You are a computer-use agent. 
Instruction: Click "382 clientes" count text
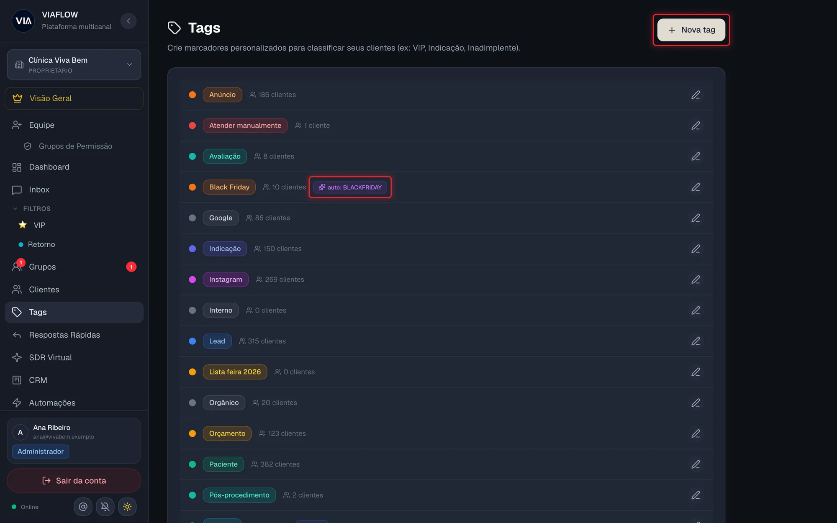click(280, 464)
